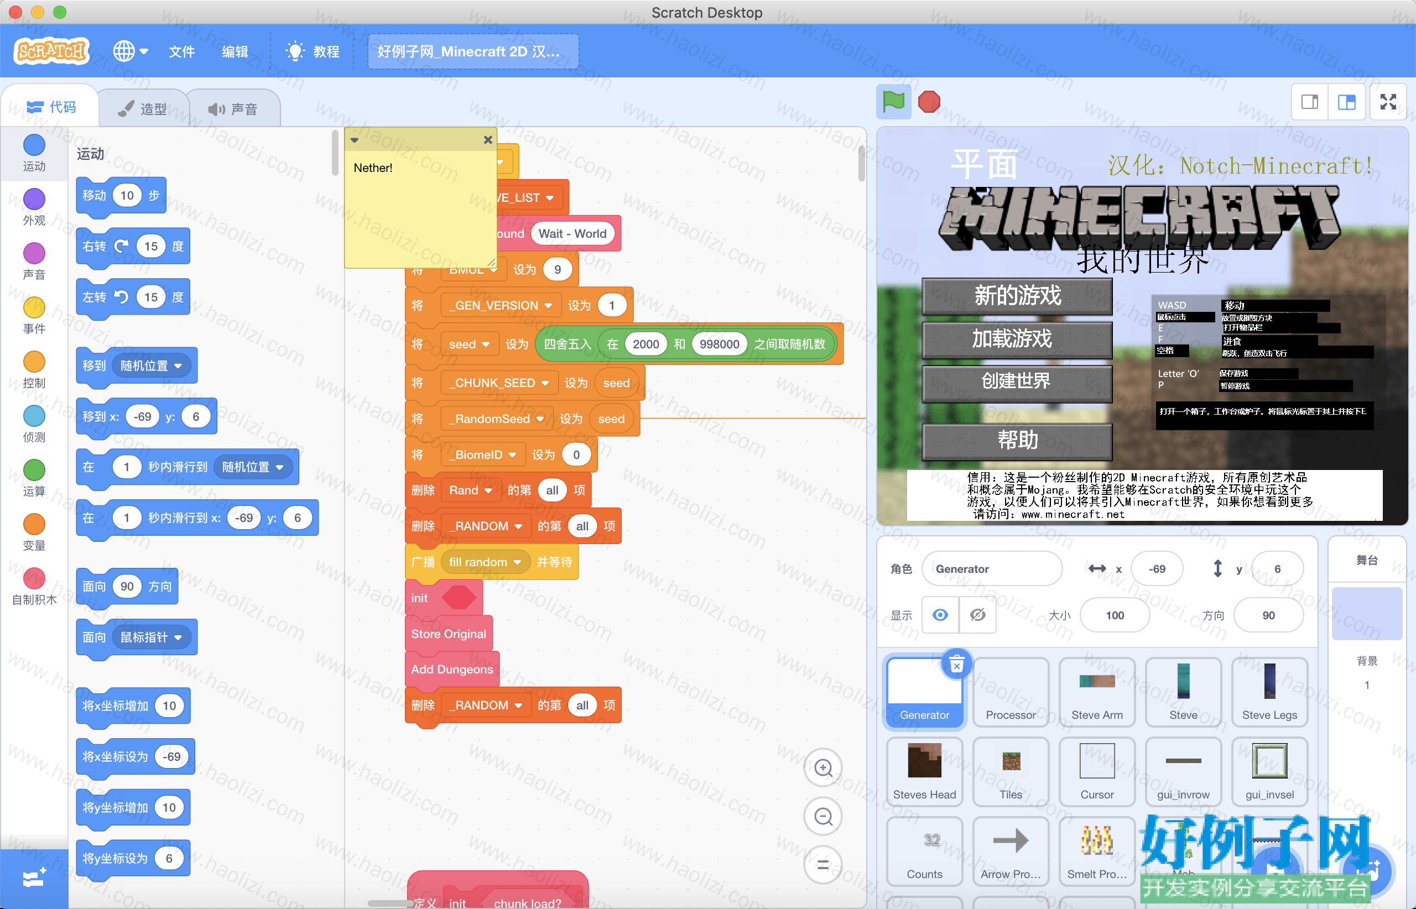Open the Scratch logo
This screenshot has height=909, width=1416.
(x=51, y=51)
